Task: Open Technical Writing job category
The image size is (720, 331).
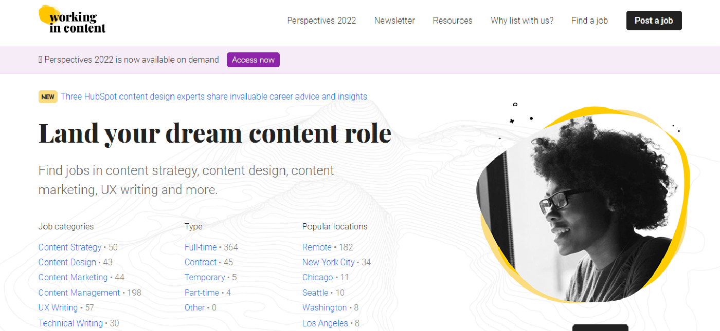Action: (70, 323)
